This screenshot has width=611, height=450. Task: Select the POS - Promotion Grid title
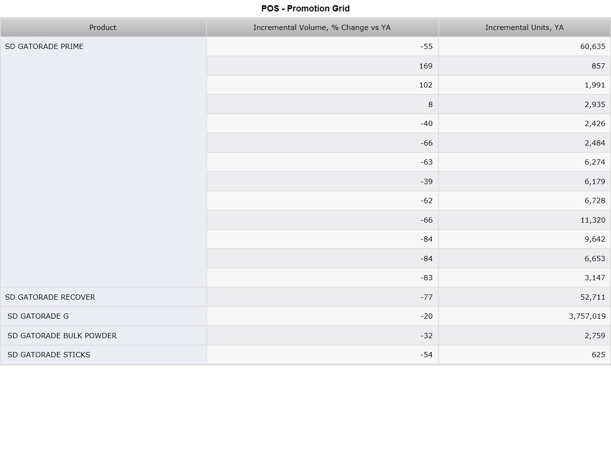click(x=305, y=9)
